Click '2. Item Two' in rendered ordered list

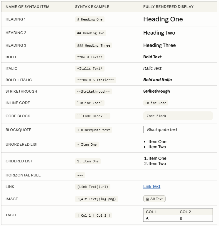click(x=155, y=164)
